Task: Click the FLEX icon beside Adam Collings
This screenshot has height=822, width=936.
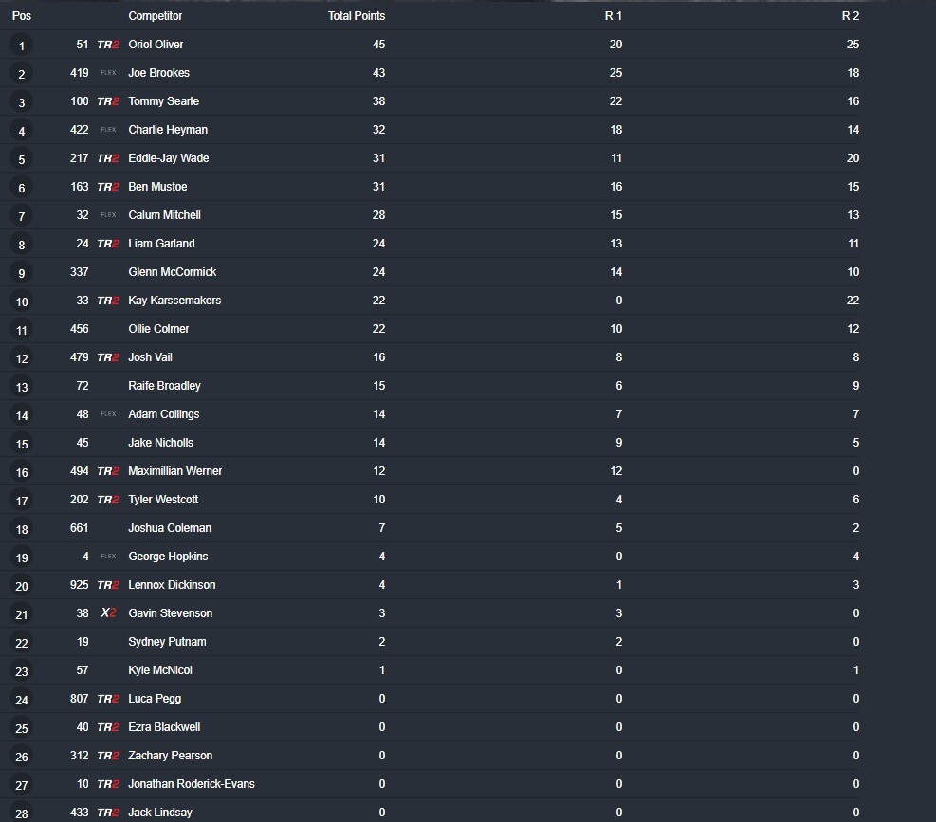Action: 108,414
